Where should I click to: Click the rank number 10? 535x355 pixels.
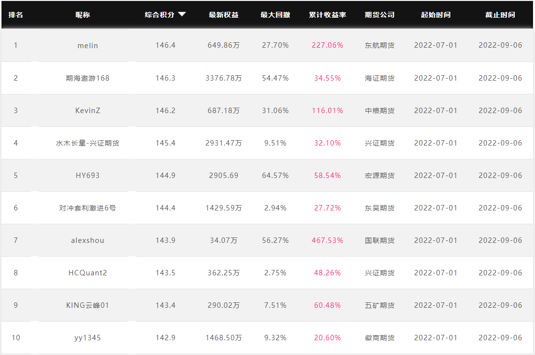click(16, 337)
